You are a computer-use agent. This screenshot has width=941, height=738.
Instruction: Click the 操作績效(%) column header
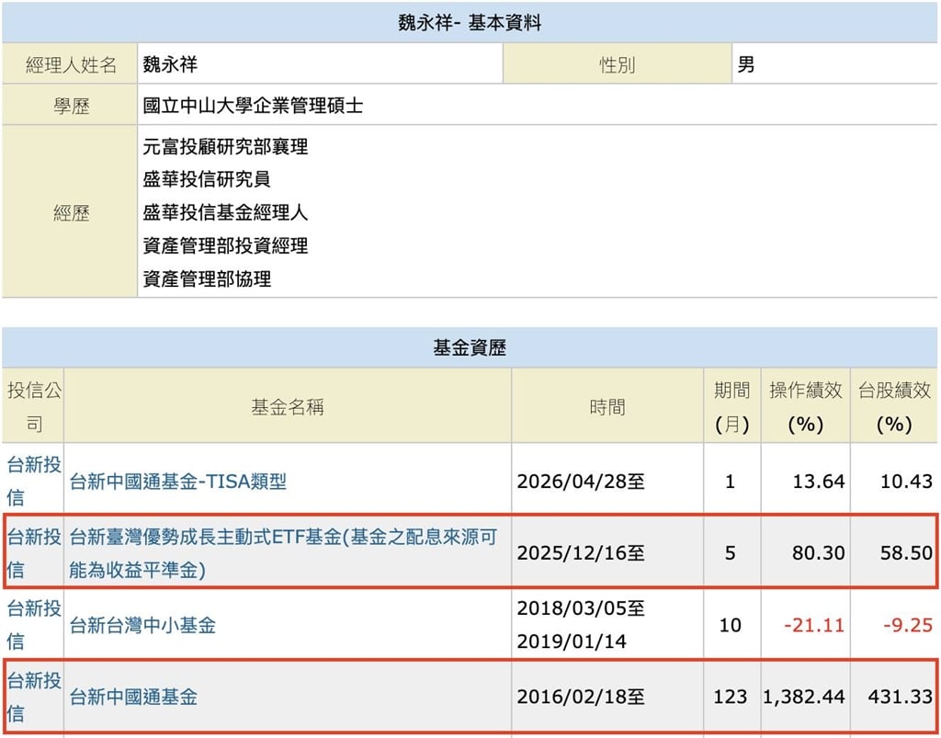tap(805, 406)
